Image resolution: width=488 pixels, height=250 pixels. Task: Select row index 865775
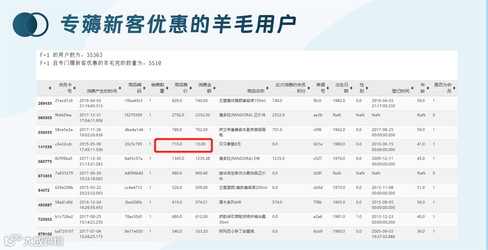[x=45, y=161]
